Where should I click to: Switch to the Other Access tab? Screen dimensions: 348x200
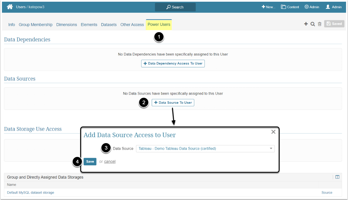[132, 25]
